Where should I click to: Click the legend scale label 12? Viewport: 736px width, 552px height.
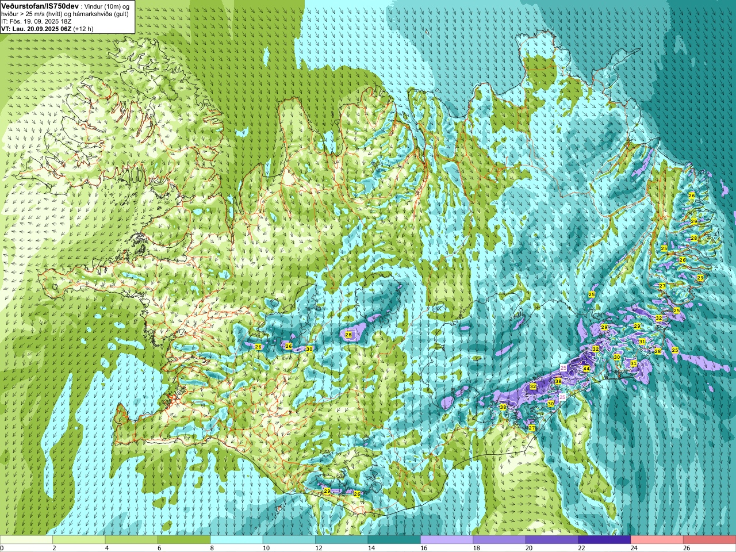tap(319, 549)
